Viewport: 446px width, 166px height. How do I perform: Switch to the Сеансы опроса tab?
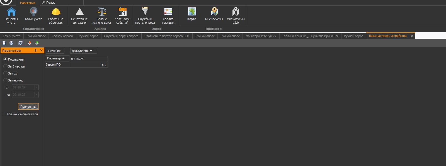click(x=62, y=36)
